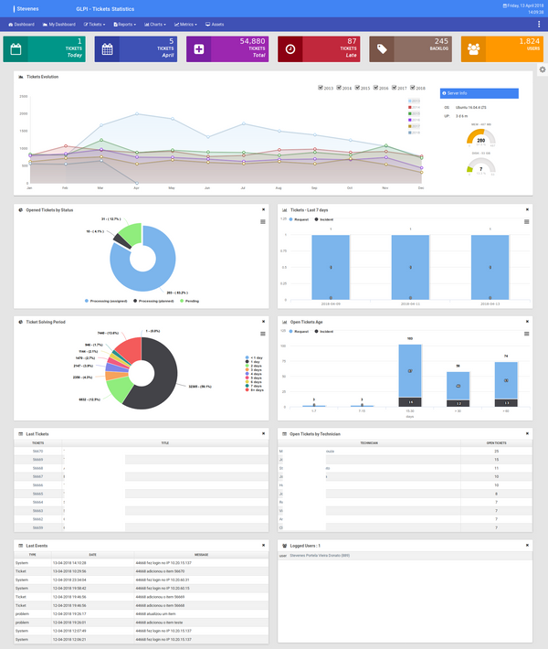The image size is (548, 649).
Task: Close the Last Tickets panel
Action: 263,434
